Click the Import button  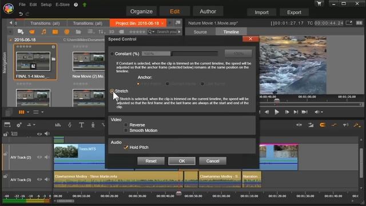pos(261,13)
